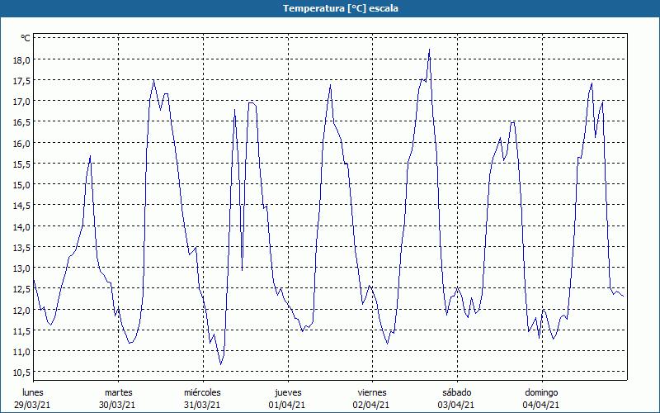This screenshot has width=660, height=413.
Task: Select the 18,0 axis value
Action: point(21,59)
